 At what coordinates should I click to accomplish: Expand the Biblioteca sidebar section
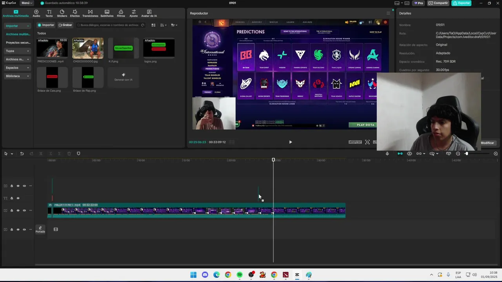click(17, 76)
